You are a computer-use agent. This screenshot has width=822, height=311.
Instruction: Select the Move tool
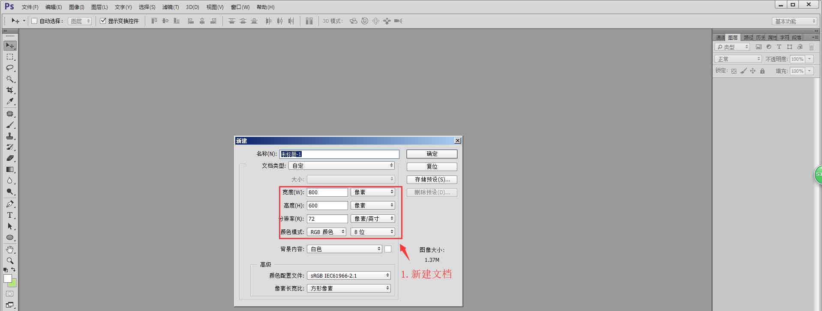point(10,45)
